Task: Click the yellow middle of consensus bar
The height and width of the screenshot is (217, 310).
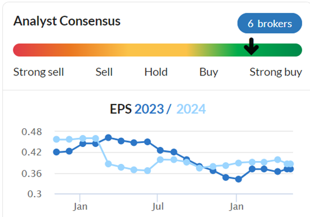Action: click(x=156, y=50)
